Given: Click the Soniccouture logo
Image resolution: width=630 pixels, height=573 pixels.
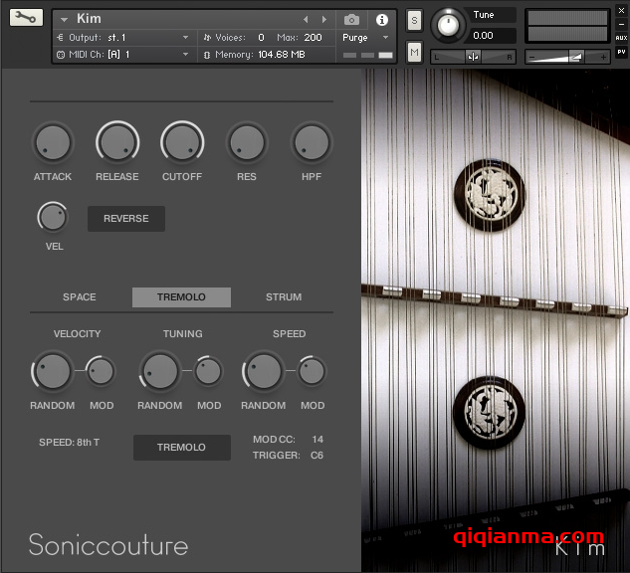Looking at the screenshot, I should [108, 545].
